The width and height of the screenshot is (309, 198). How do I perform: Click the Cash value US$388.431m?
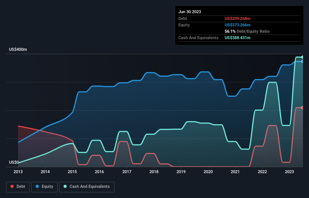[237, 38]
